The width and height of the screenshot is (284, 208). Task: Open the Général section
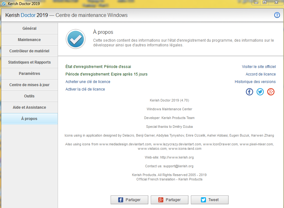pos(29,29)
